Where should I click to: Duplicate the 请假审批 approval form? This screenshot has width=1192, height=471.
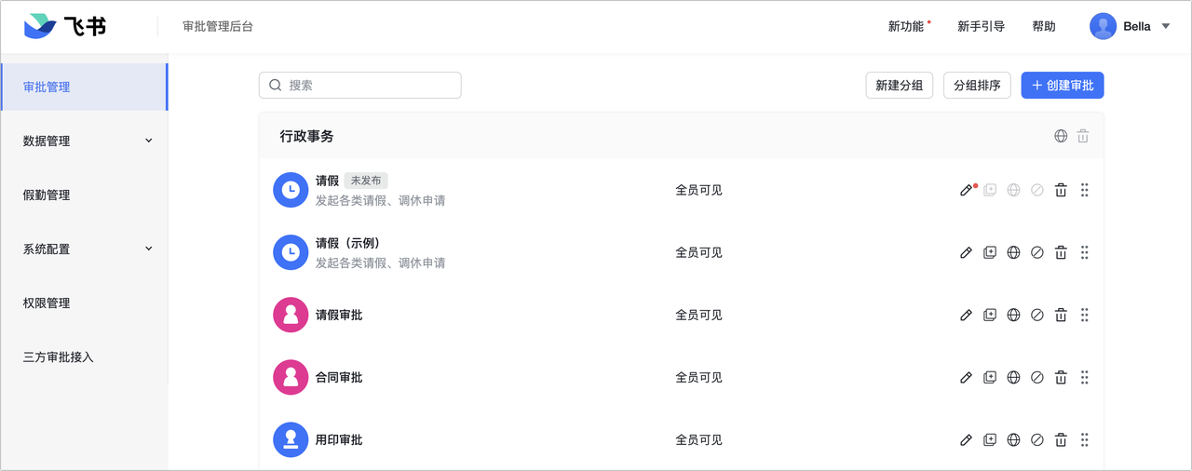[x=990, y=315]
